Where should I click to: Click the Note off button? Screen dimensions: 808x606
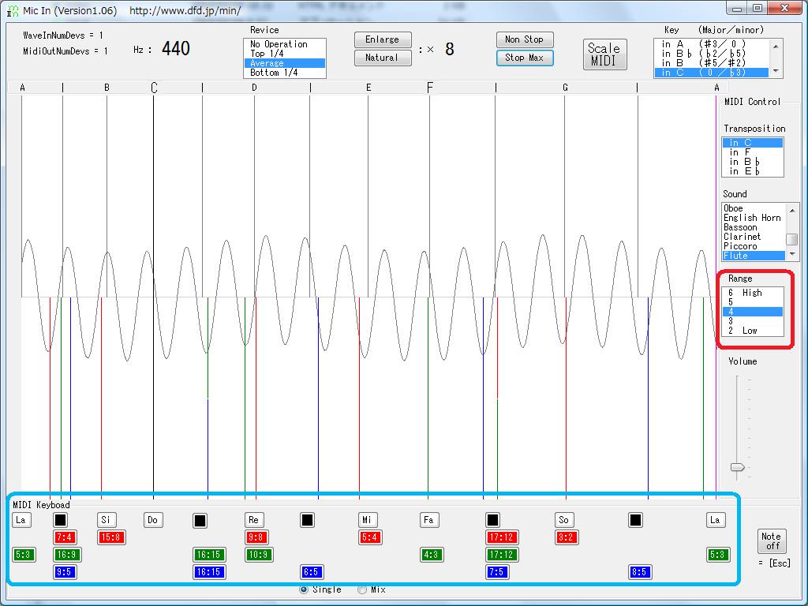point(772,541)
